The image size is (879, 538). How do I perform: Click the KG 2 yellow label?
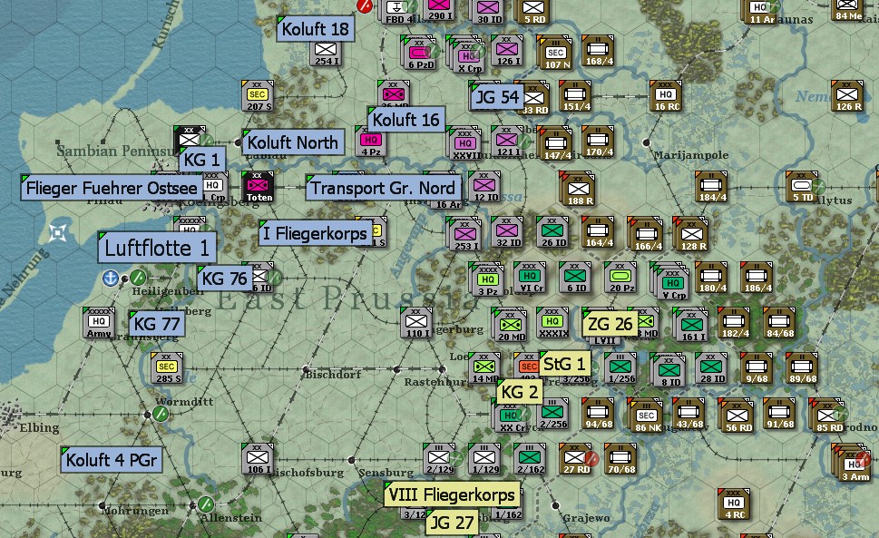pyautogui.click(x=520, y=392)
